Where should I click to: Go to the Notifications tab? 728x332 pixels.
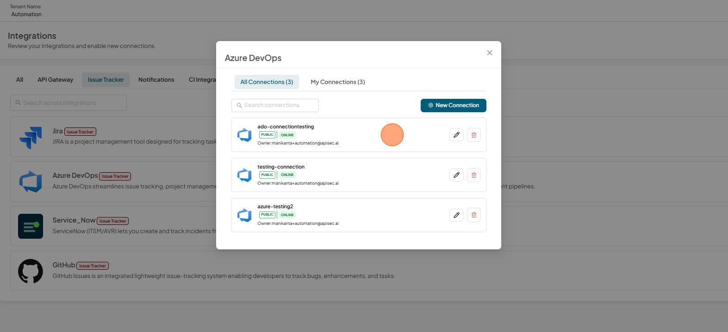point(156,79)
